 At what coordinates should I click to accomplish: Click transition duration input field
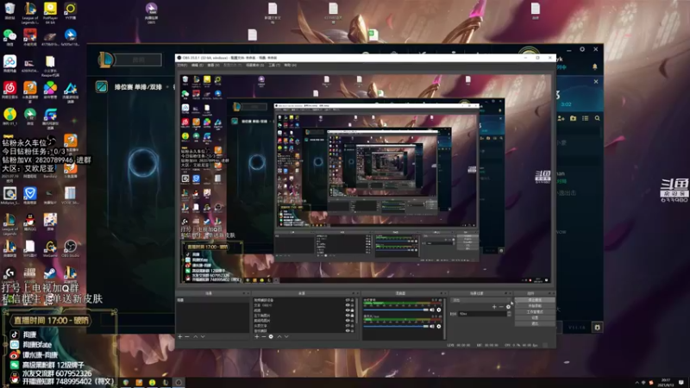(483, 314)
